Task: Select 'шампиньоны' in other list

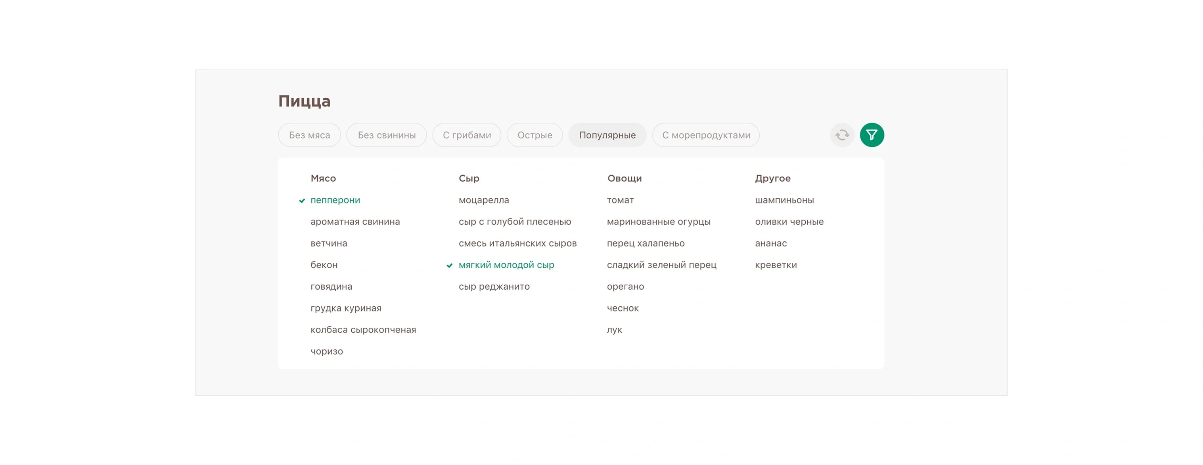Action: (784, 200)
